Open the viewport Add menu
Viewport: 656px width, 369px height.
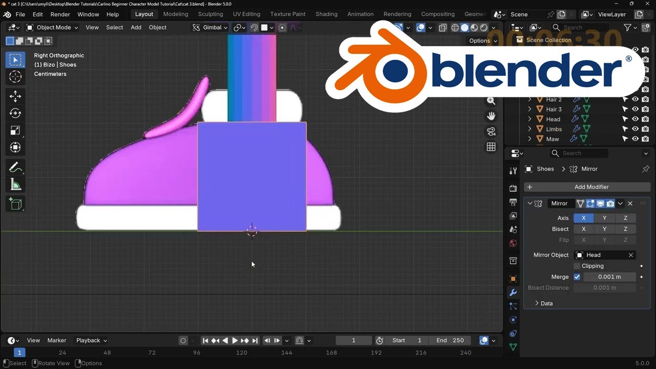coord(136,28)
